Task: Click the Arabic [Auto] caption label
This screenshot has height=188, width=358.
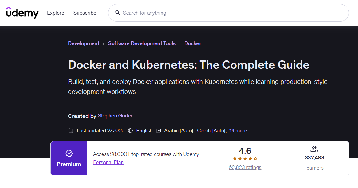Action: [x=179, y=131]
